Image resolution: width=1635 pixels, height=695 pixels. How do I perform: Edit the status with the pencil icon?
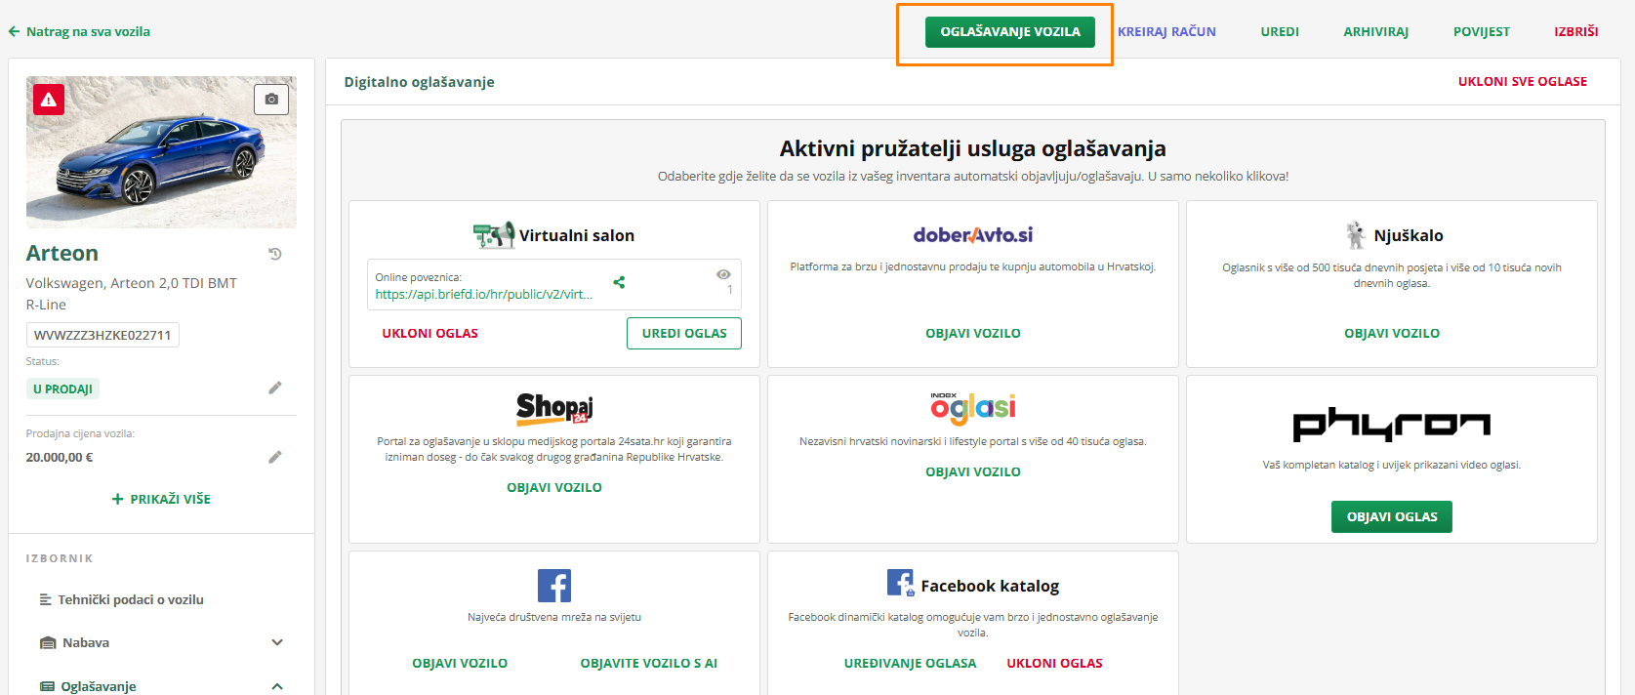[275, 388]
